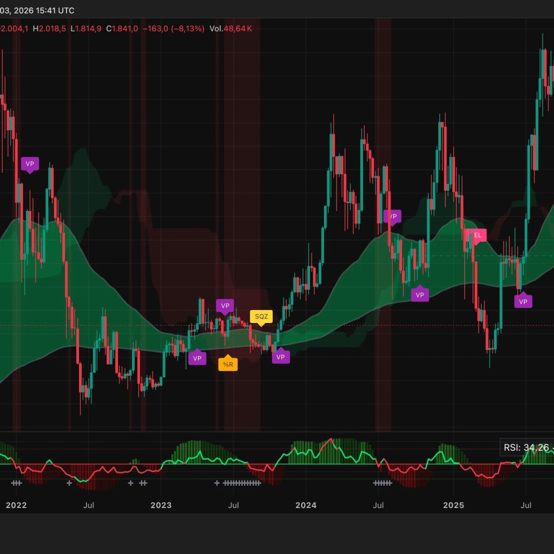Click the high price value H2.018,5
This screenshot has height=554, width=554.
(x=49, y=29)
